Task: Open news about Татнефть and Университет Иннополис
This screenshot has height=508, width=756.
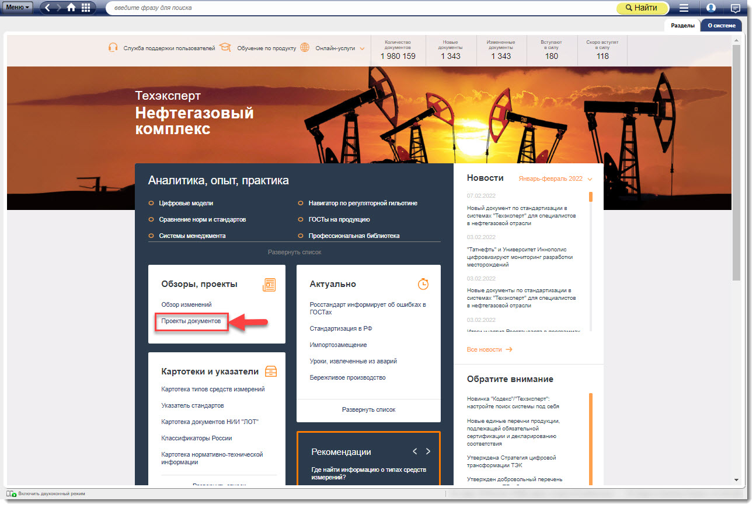Action: 520,257
